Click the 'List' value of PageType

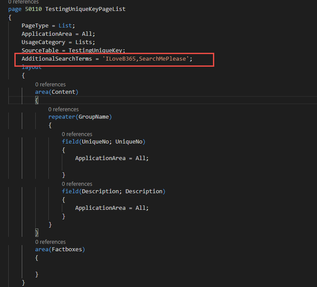67,26
